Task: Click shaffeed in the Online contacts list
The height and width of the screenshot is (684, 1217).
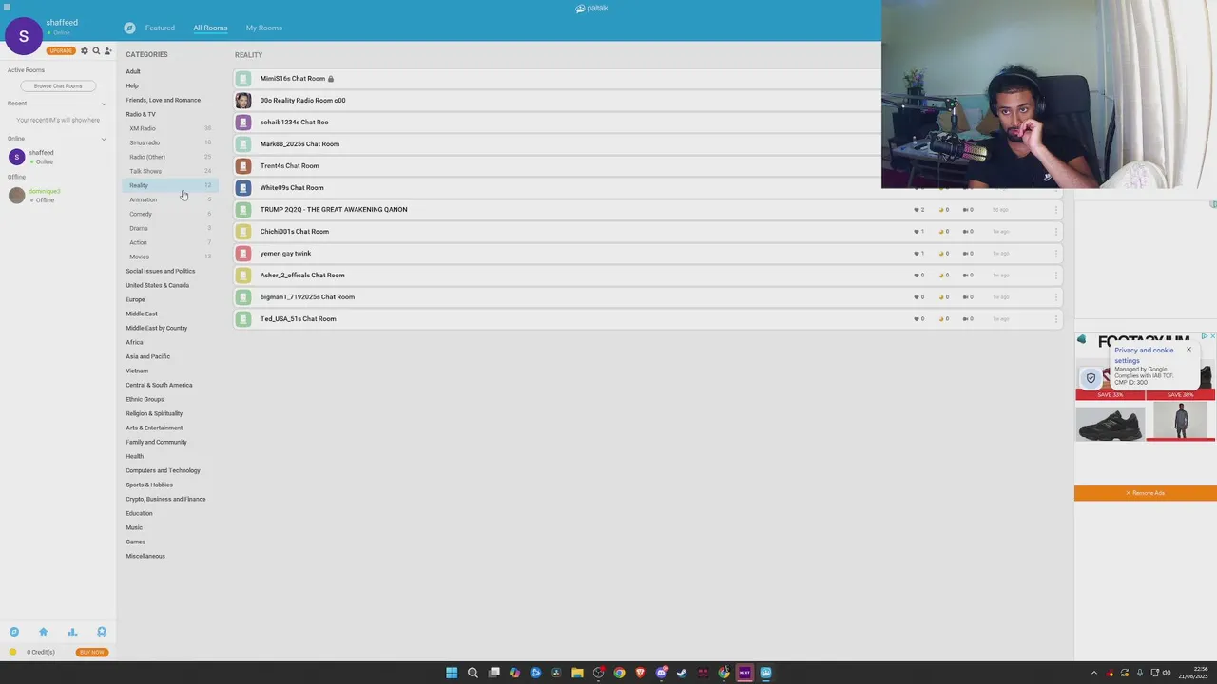Action: coord(41,152)
